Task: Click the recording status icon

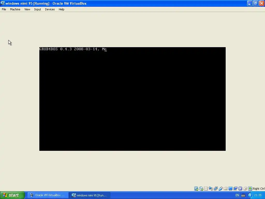Action: click(235, 189)
